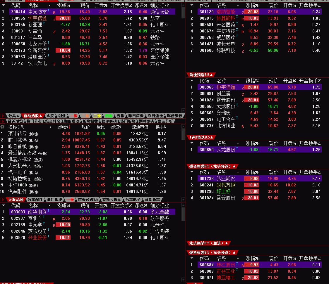
Task: Switch to the 创业 tab
Action: (62, 116)
